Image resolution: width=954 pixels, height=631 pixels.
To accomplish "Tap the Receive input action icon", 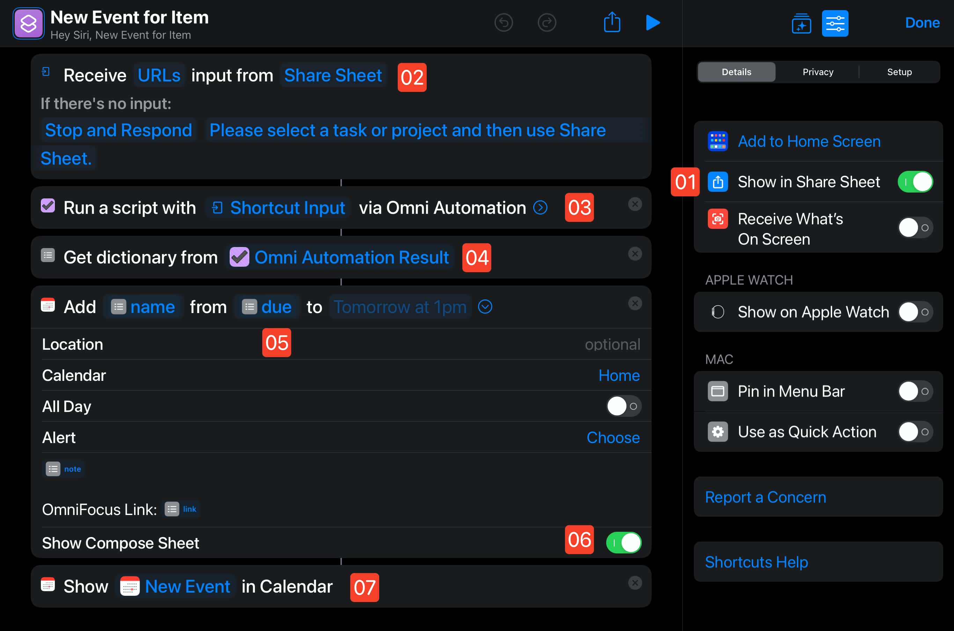I will tap(46, 72).
